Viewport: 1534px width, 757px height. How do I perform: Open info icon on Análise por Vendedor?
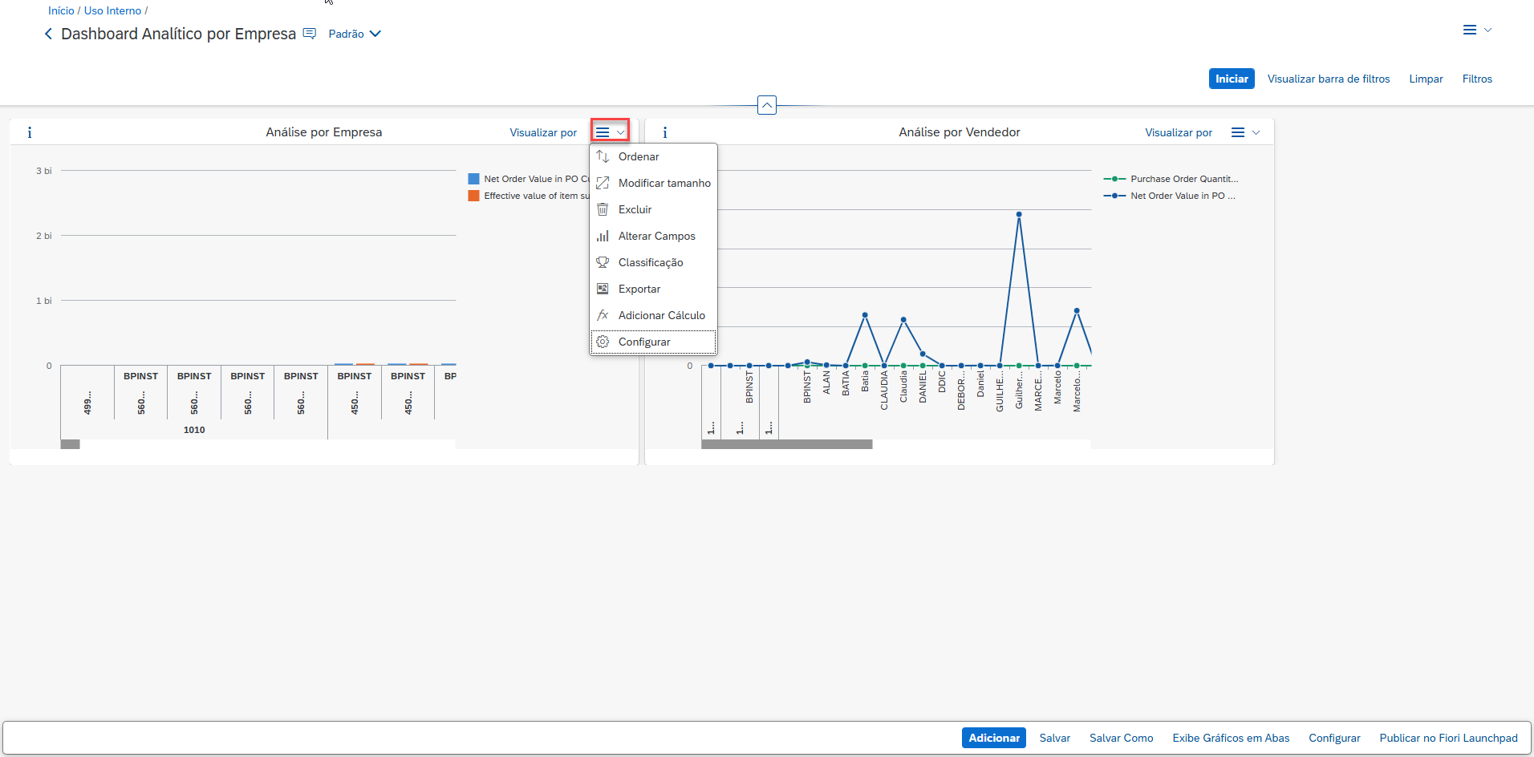(x=664, y=132)
